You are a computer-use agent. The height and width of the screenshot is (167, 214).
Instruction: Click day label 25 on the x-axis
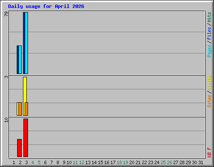[163, 162]
